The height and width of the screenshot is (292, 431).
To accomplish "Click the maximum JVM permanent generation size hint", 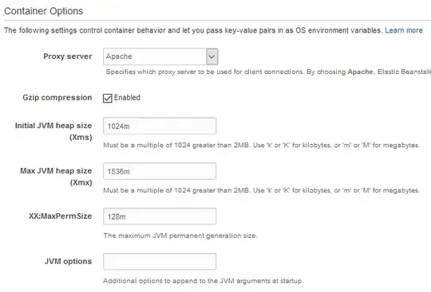I will coord(180,236).
